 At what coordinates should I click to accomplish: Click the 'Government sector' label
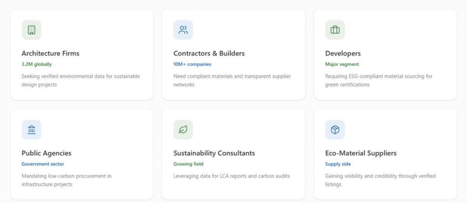pos(43,164)
